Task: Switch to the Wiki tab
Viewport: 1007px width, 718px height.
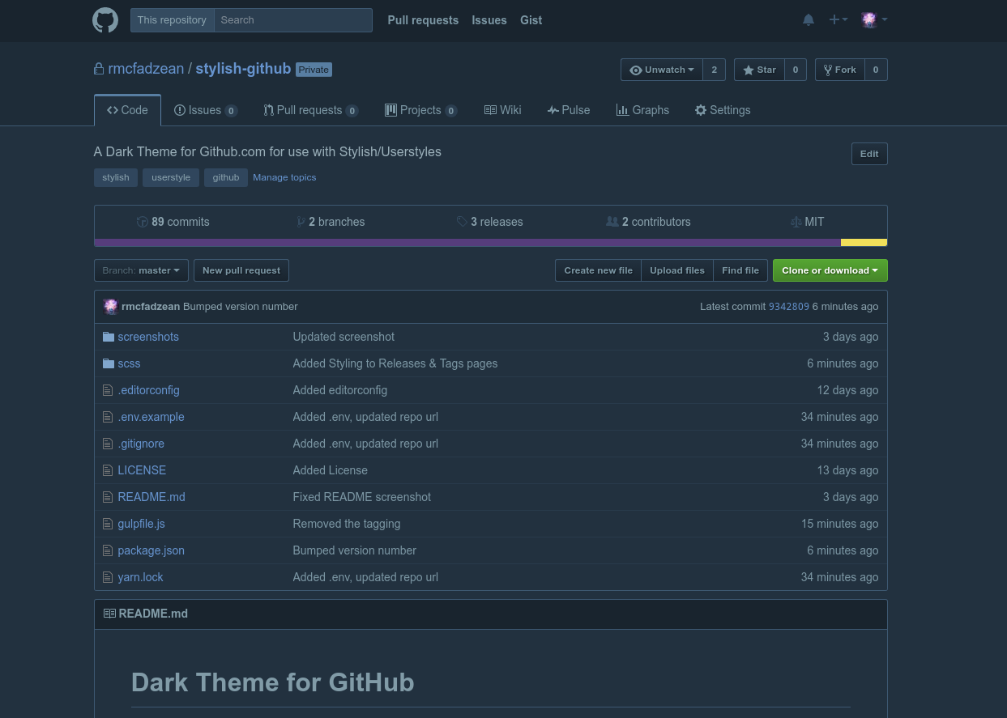Action: pos(502,110)
